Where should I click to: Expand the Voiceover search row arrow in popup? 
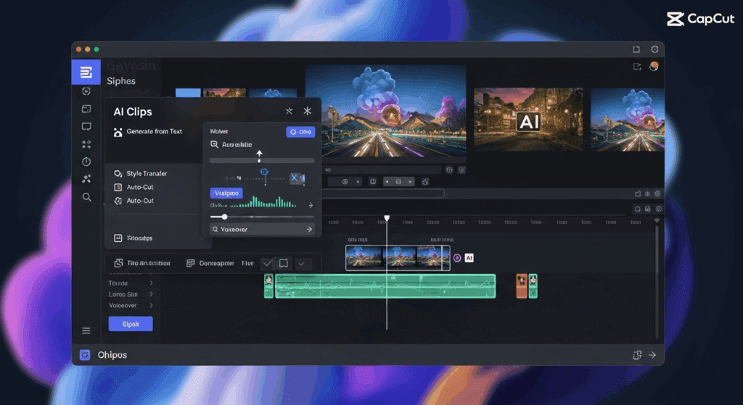tap(309, 229)
